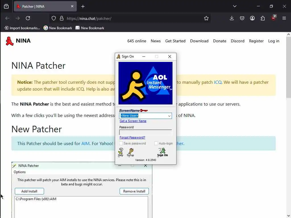
Task: Open Donate in the NINA navigation
Action: click(220, 41)
